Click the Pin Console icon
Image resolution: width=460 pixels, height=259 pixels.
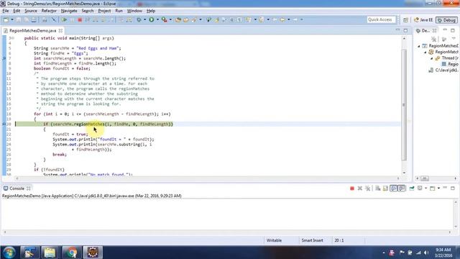pyautogui.click(x=412, y=188)
